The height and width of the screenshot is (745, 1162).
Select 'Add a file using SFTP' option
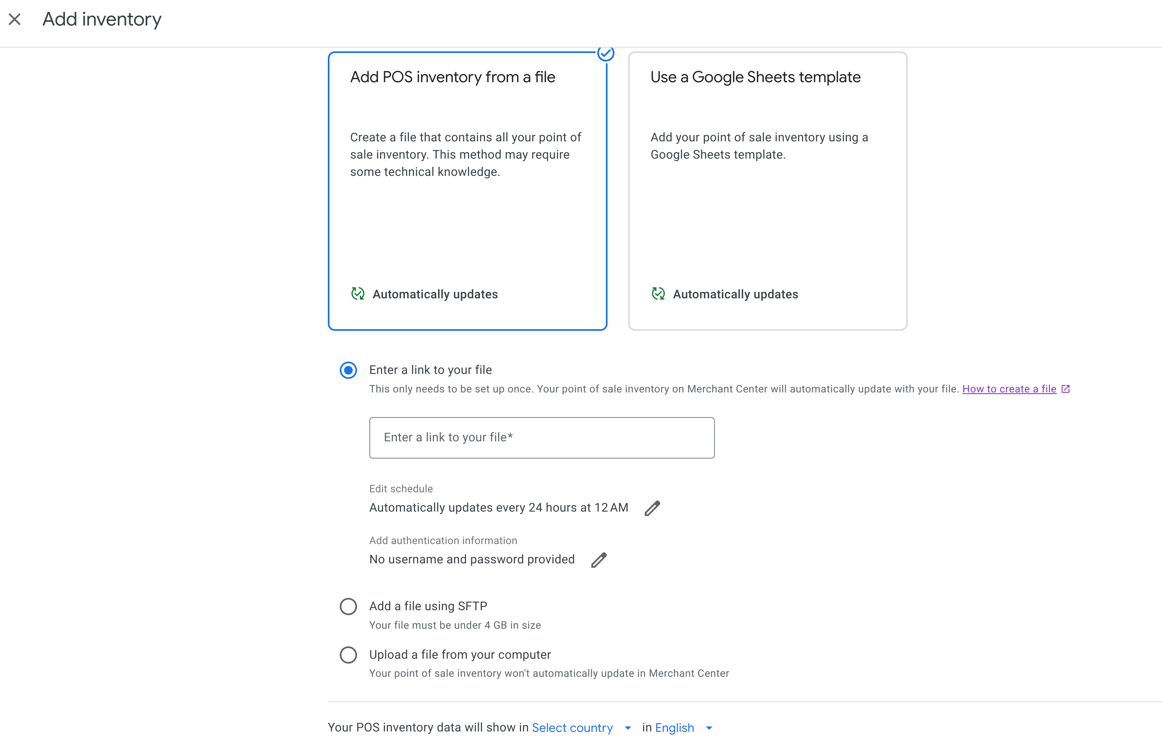[348, 606]
